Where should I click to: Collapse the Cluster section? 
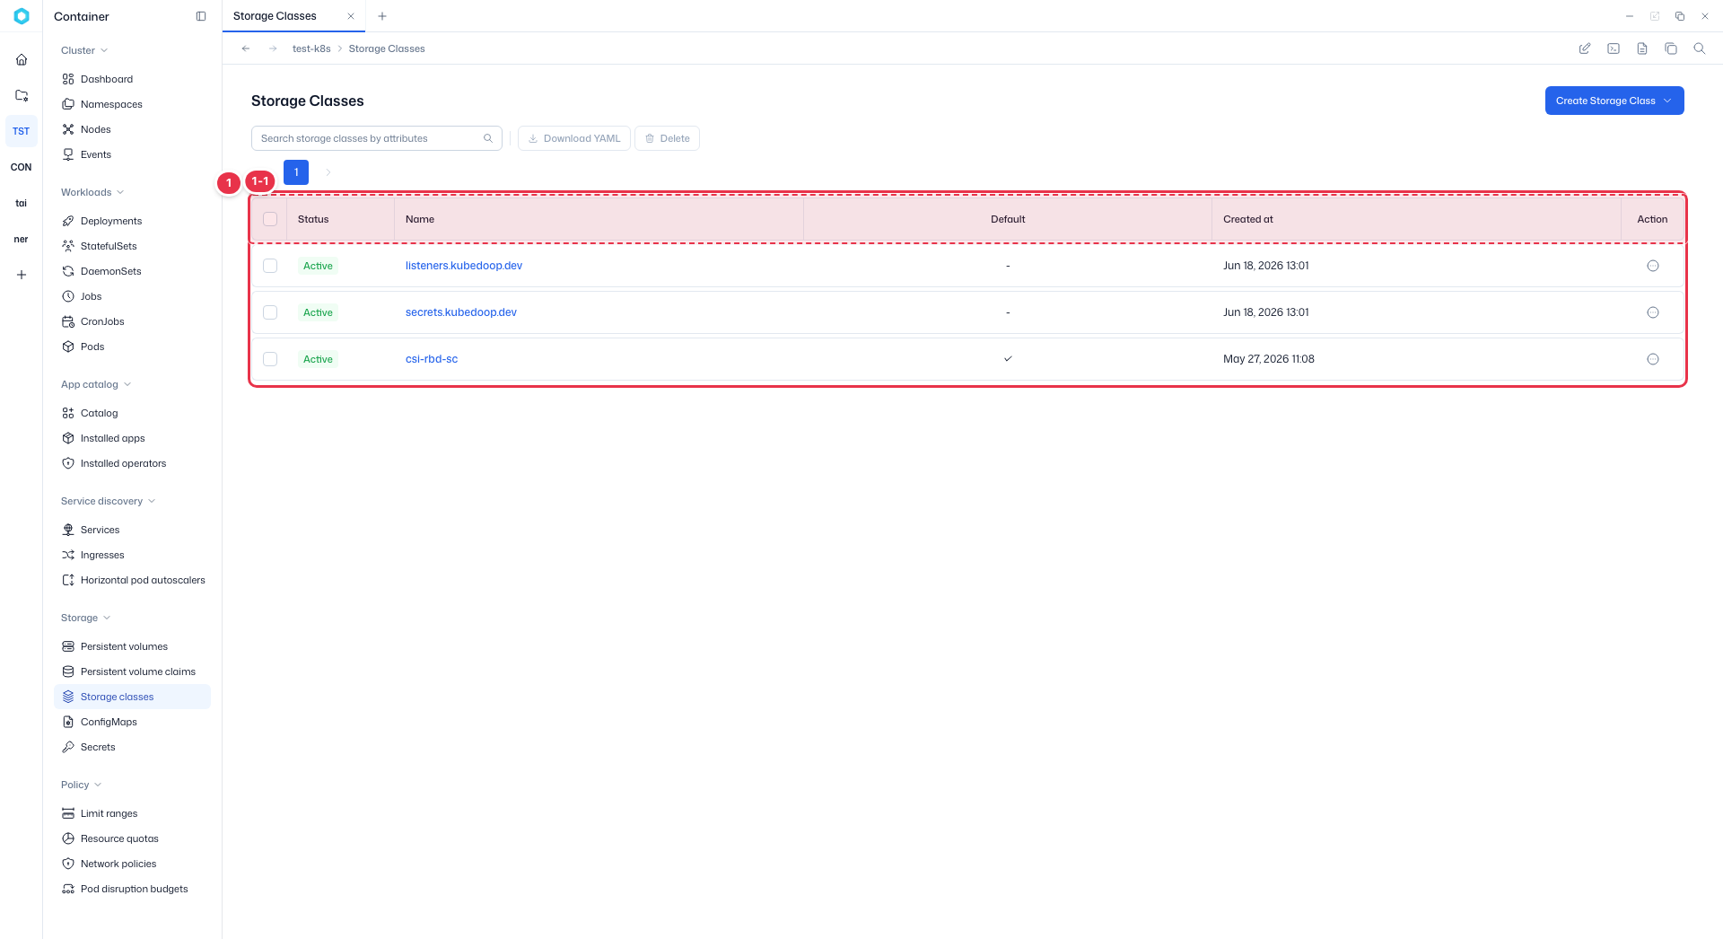tap(84, 50)
